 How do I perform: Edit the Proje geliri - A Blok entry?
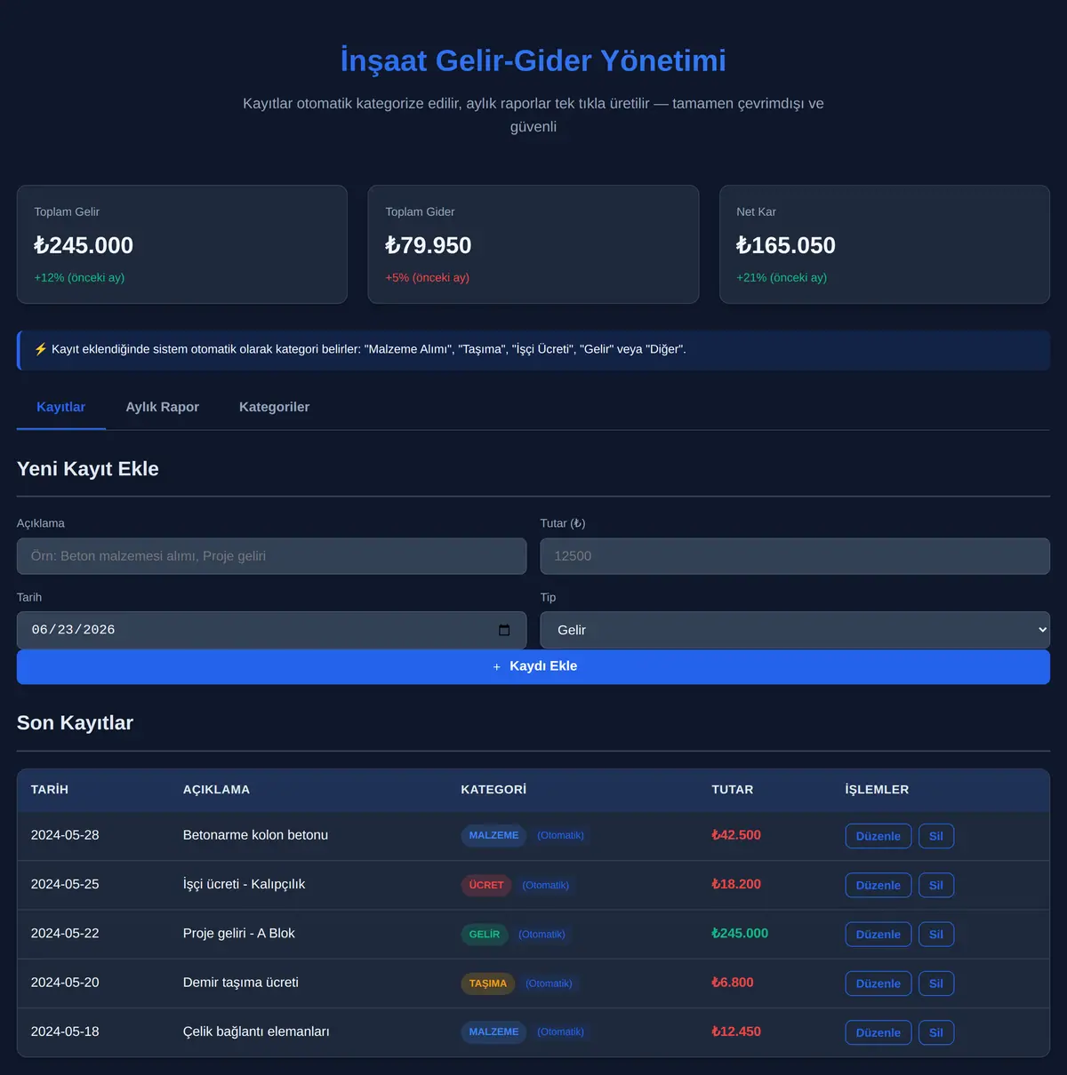tap(878, 935)
